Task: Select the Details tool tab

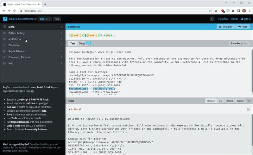Action: [x=230, y=101]
